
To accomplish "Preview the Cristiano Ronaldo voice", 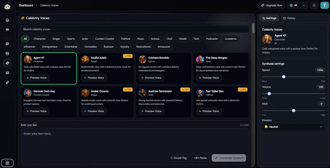I will [151, 78].
